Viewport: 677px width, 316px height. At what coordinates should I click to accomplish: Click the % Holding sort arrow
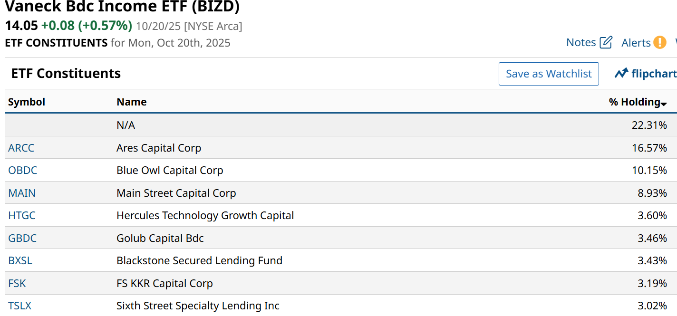(x=664, y=103)
